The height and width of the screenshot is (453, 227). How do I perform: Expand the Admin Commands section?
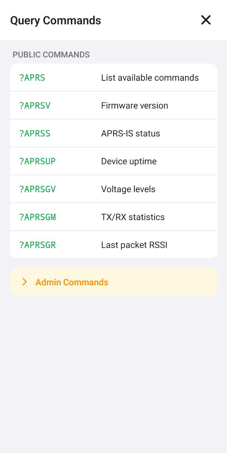click(x=114, y=282)
